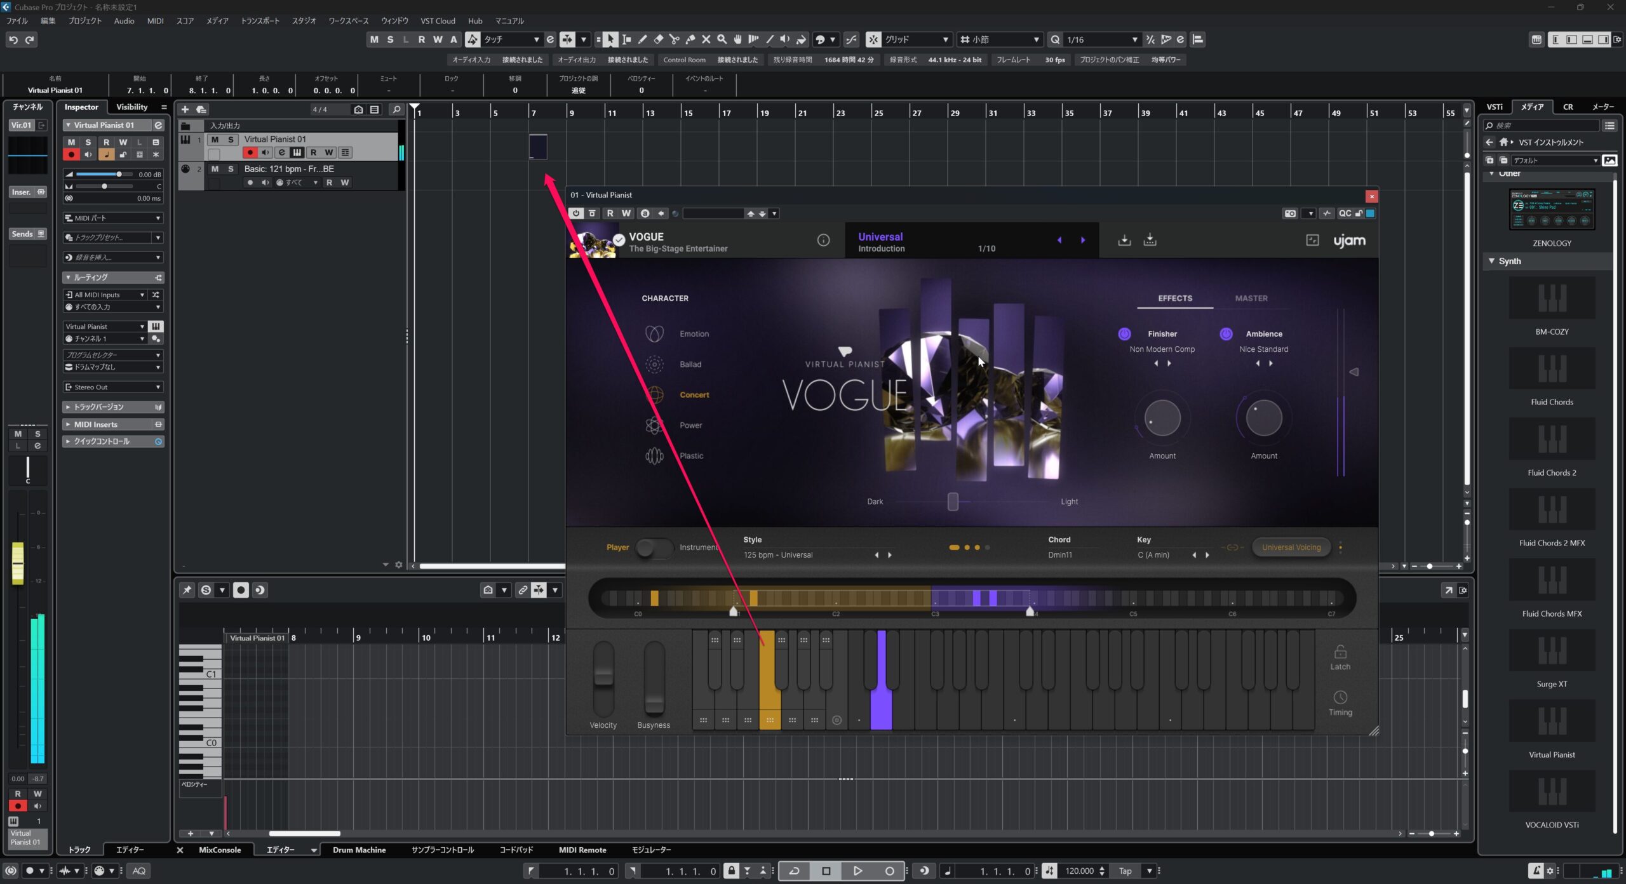Toggle record enable on Virtual Pianist 01 track
The height and width of the screenshot is (884, 1626).
coord(250,152)
